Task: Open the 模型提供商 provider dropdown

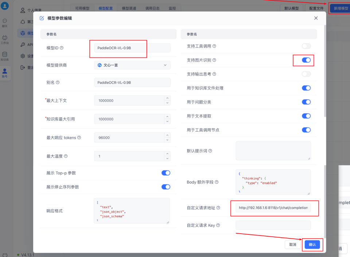Action: [x=132, y=65]
